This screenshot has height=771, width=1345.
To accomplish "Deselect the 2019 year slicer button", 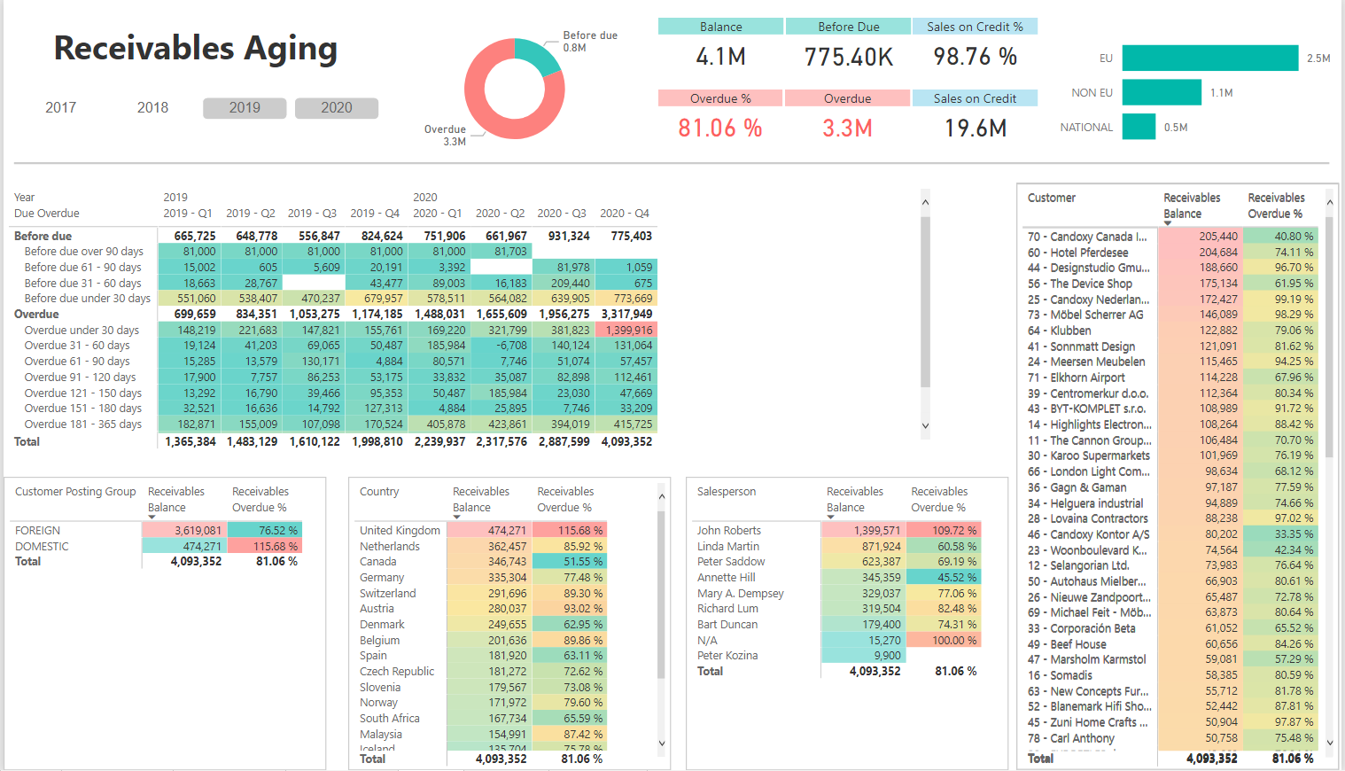I will tap(245, 107).
